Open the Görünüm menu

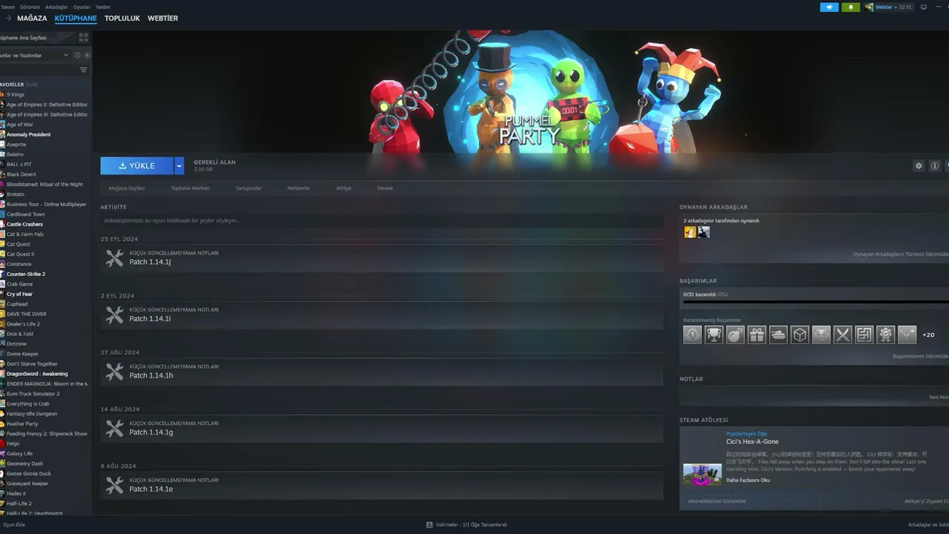30,7
